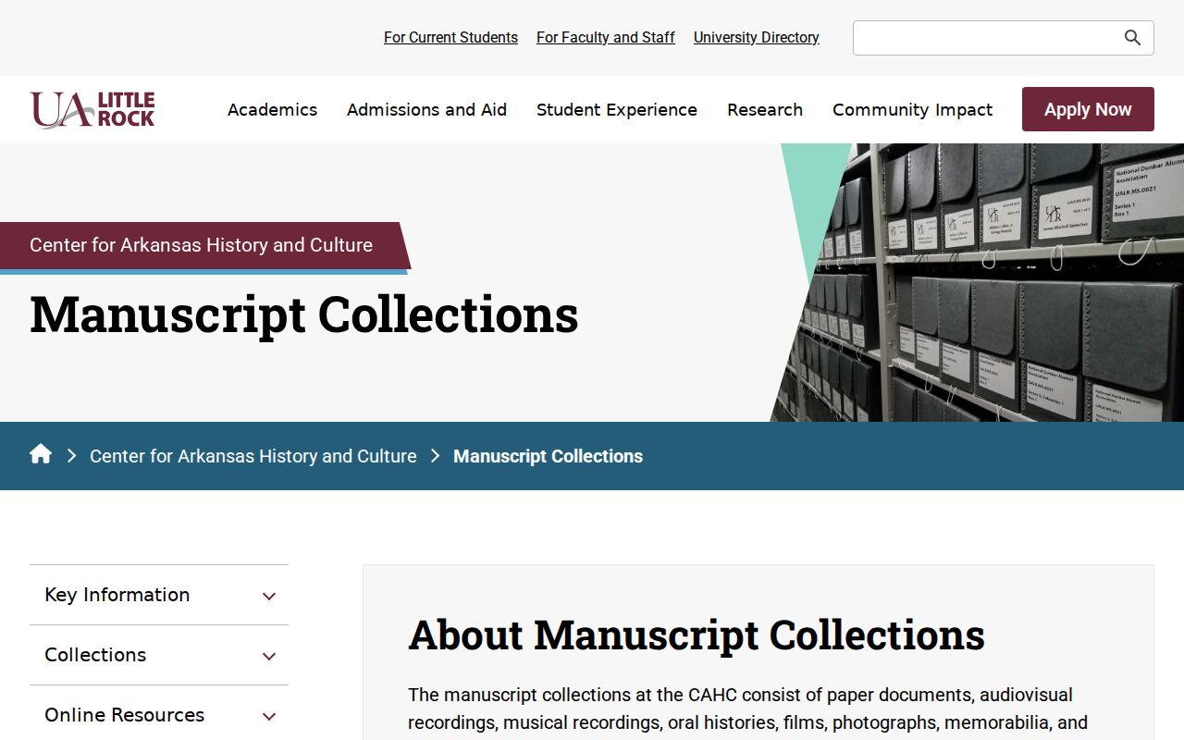Screen dimensions: 1184x740
Task: Open the For Faculty and Staff link
Action: pos(606,37)
